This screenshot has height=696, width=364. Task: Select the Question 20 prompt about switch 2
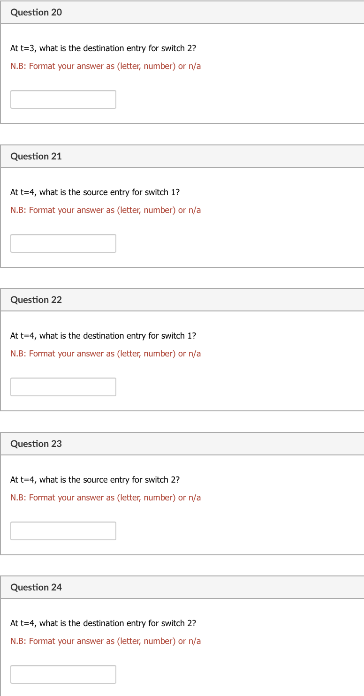click(103, 48)
